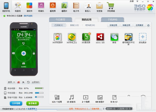Click the task count 3 indicator
This screenshot has height=112, width=156.
click(x=103, y=109)
